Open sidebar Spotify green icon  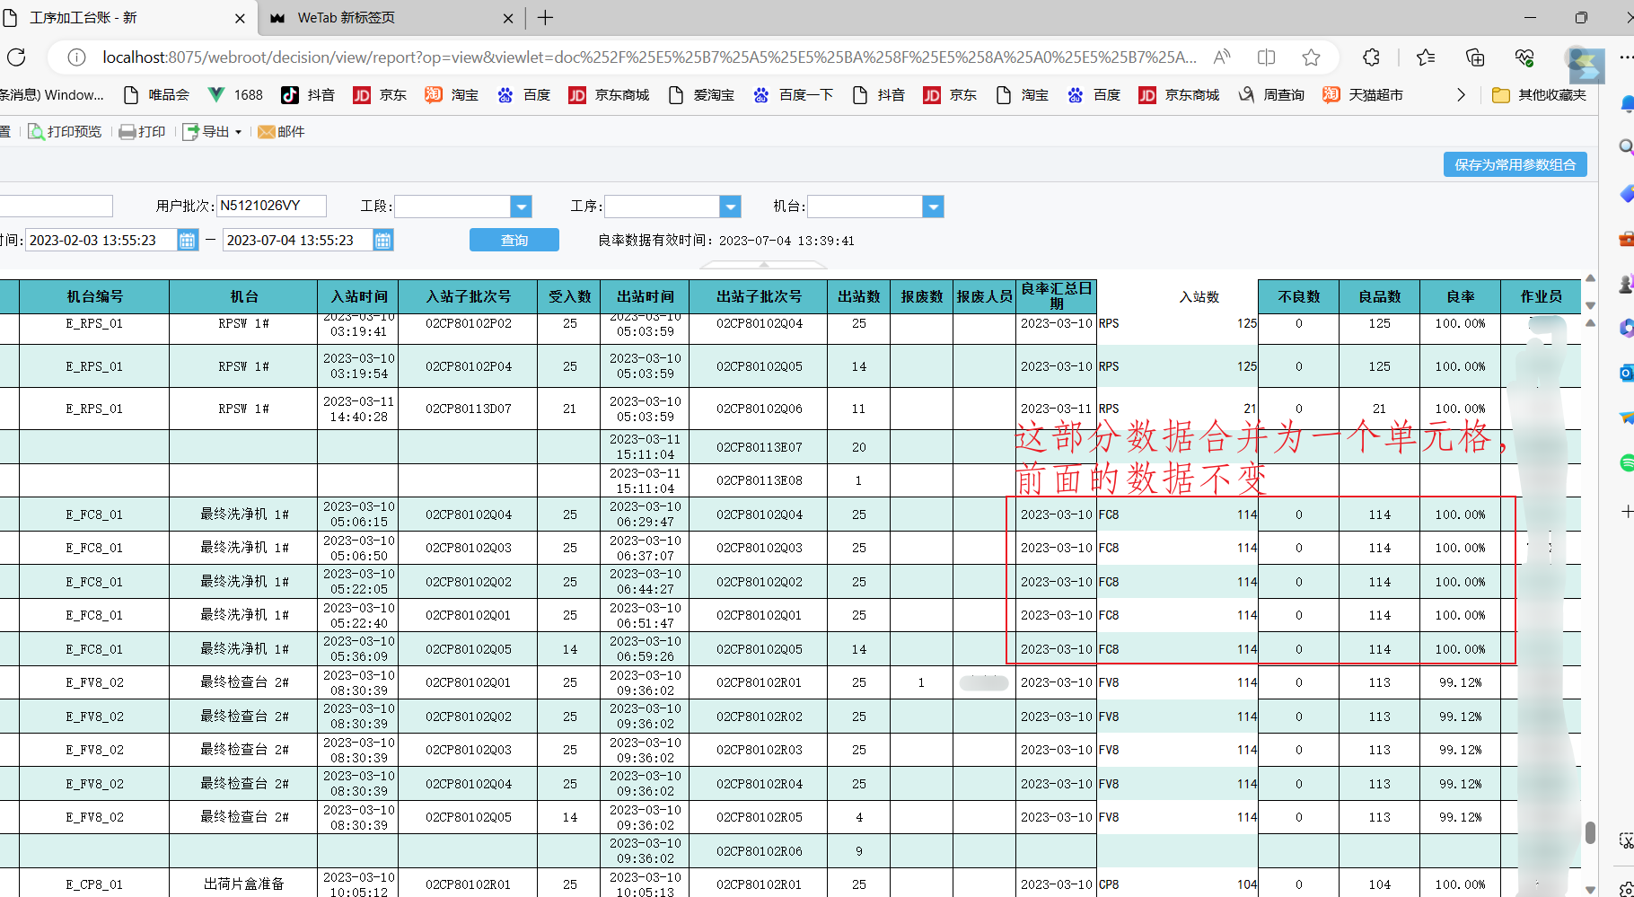pyautogui.click(x=1625, y=462)
